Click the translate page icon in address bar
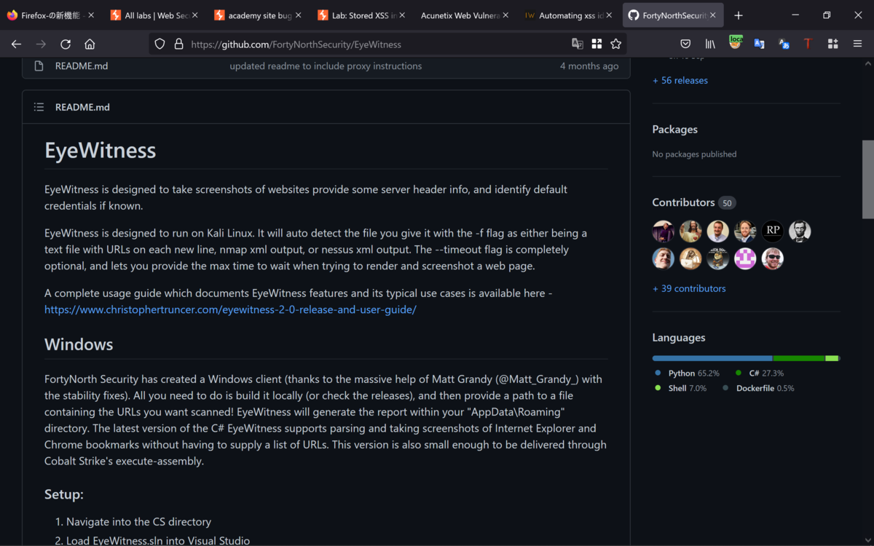 pyautogui.click(x=578, y=44)
